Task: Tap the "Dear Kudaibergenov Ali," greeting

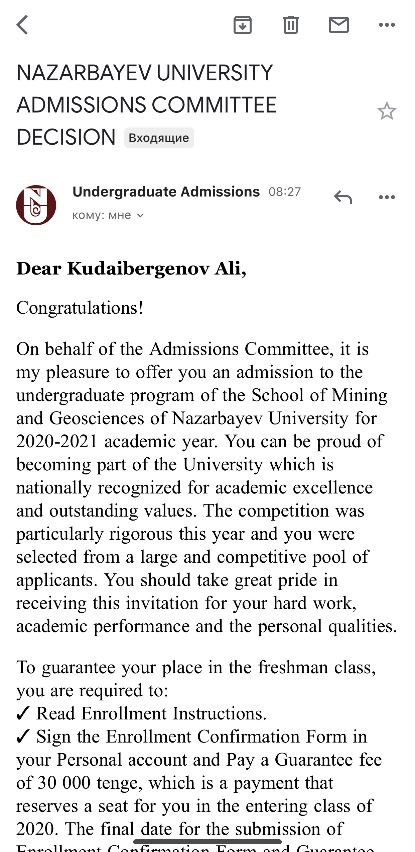Action: [131, 268]
